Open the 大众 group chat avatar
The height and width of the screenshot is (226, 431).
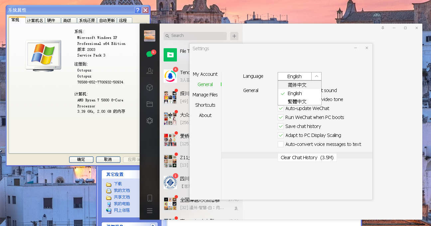[170, 119]
